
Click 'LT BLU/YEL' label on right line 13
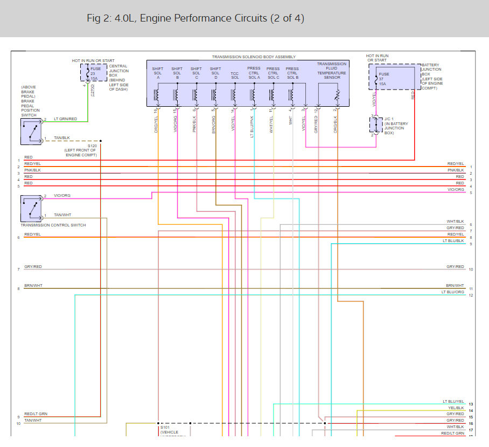(453, 401)
